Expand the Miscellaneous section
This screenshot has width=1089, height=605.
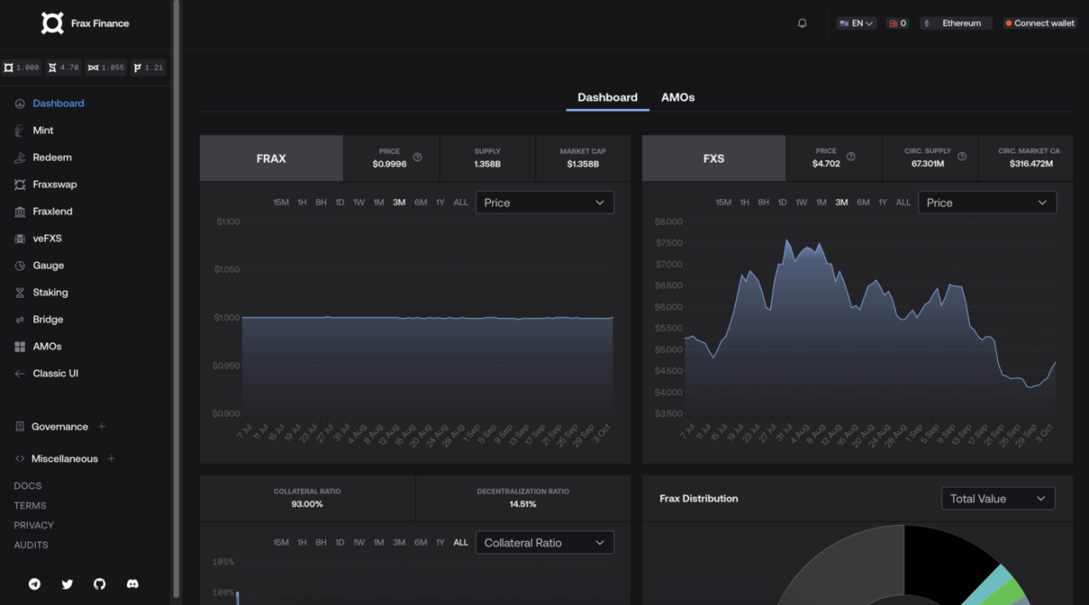click(111, 459)
